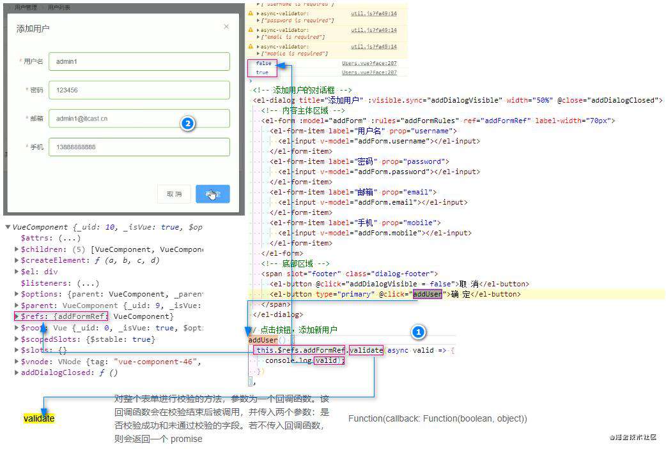666x449 pixels.
Task: Click warning icon on the email validator row
Action: point(251,30)
